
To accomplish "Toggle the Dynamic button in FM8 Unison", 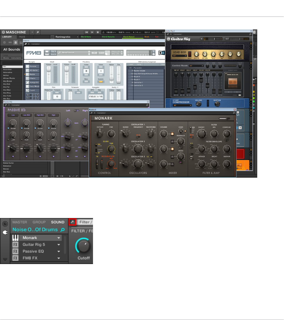I will (100, 82).
